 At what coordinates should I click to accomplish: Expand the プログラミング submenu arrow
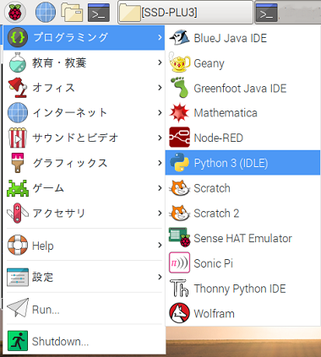click(160, 37)
